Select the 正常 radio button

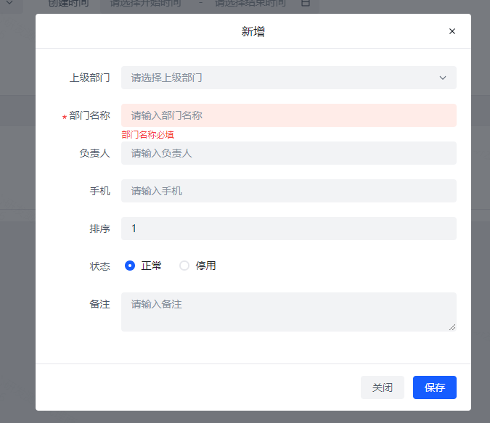[x=131, y=266]
